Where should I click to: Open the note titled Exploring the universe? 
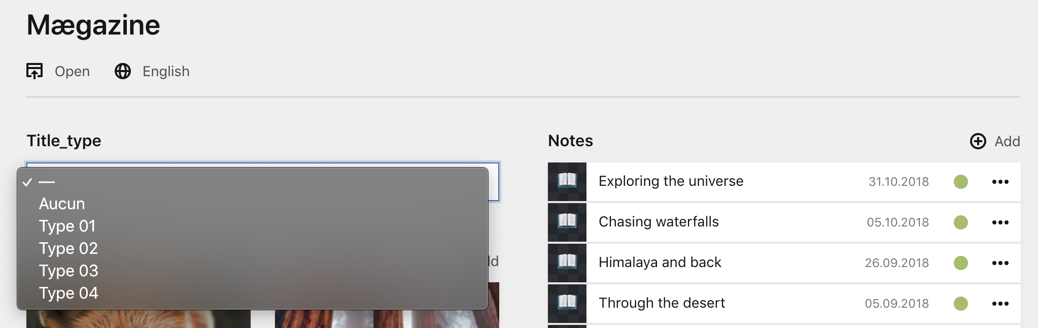tap(671, 181)
